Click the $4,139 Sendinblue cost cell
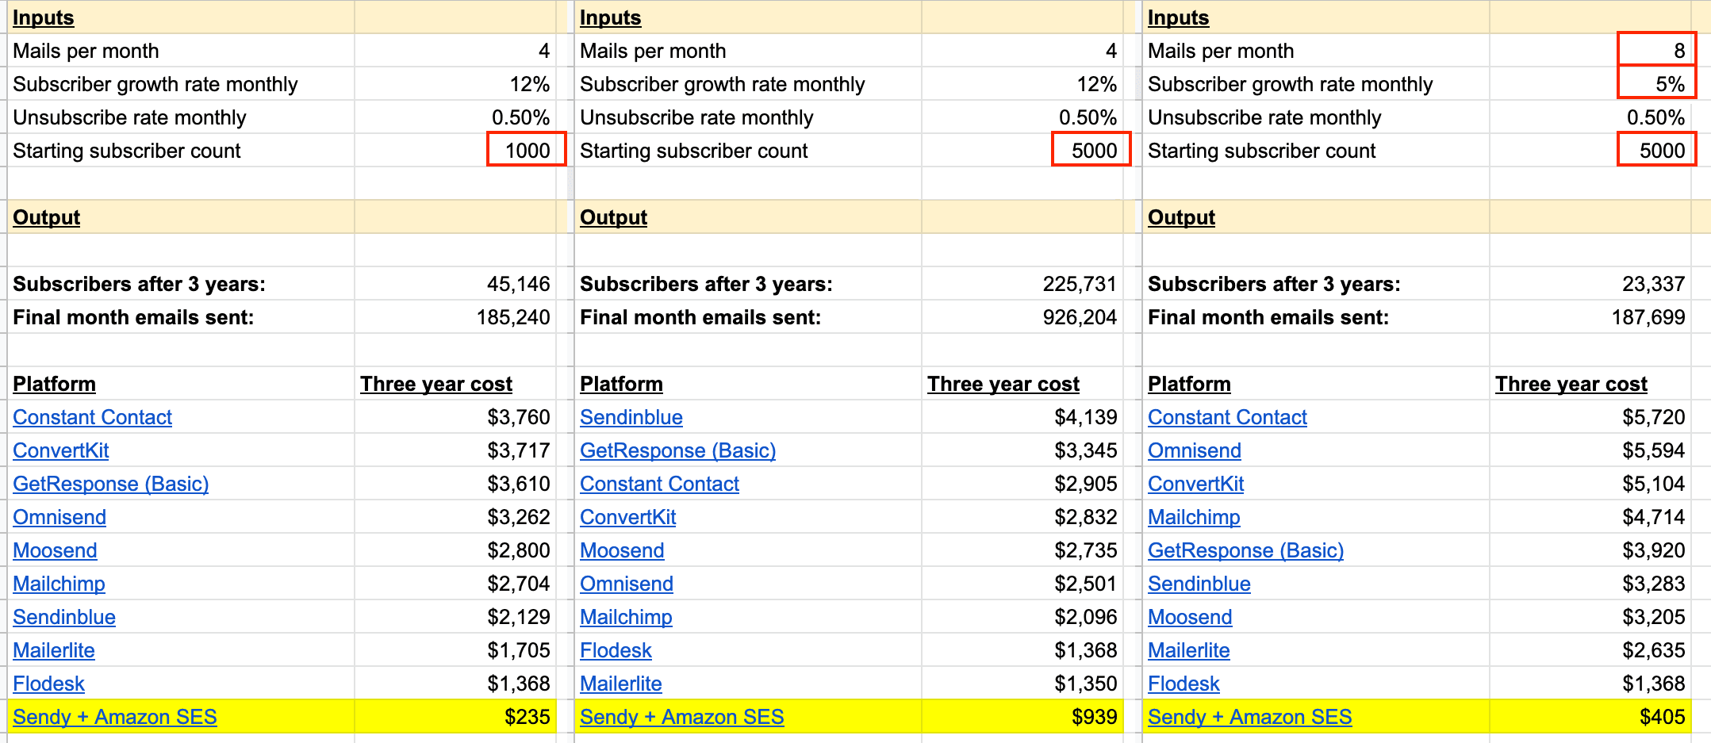 coord(1022,417)
